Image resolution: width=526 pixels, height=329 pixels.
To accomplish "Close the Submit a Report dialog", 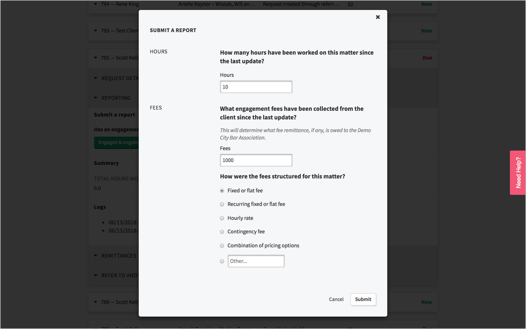I will click(x=377, y=17).
